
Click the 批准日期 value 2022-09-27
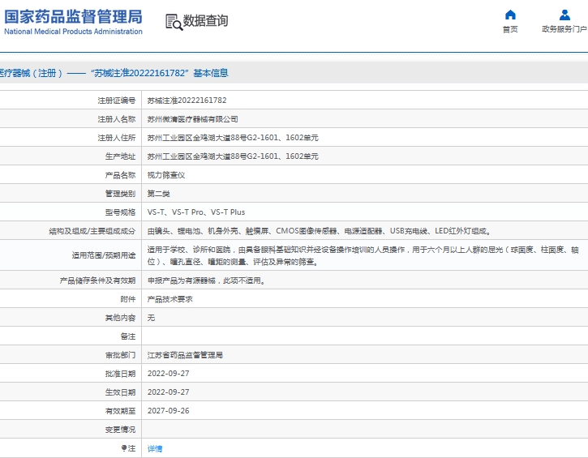(x=169, y=374)
